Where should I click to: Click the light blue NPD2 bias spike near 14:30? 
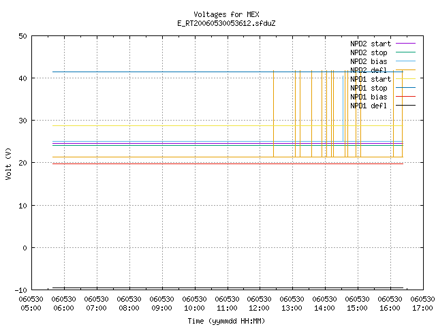(x=343, y=108)
